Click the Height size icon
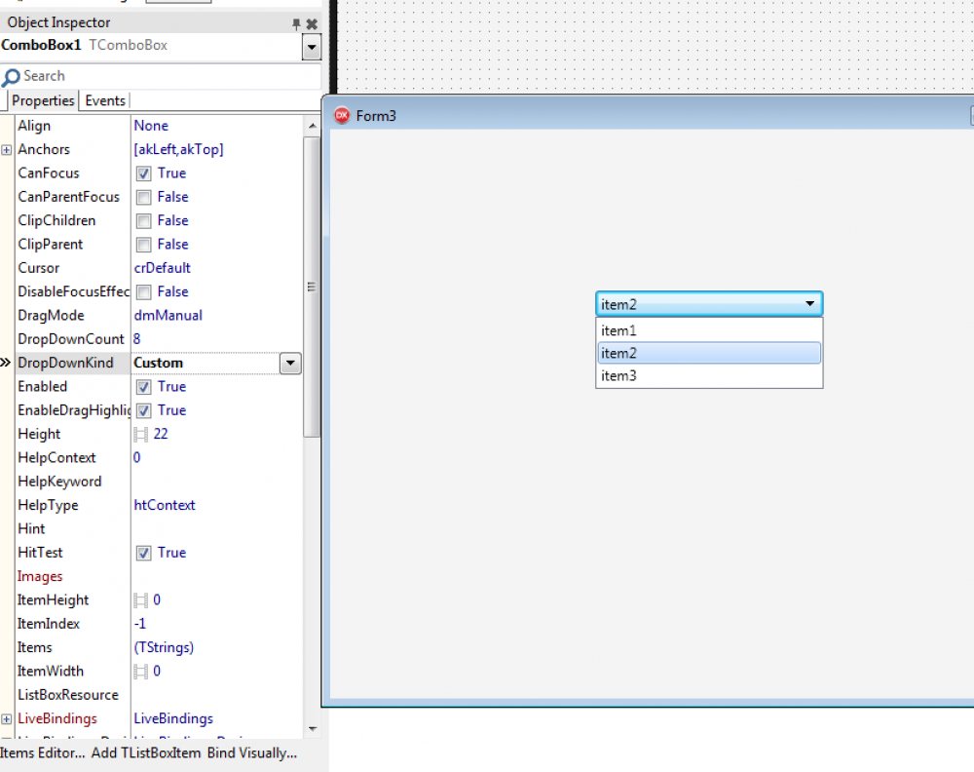974x772 pixels. click(x=141, y=435)
